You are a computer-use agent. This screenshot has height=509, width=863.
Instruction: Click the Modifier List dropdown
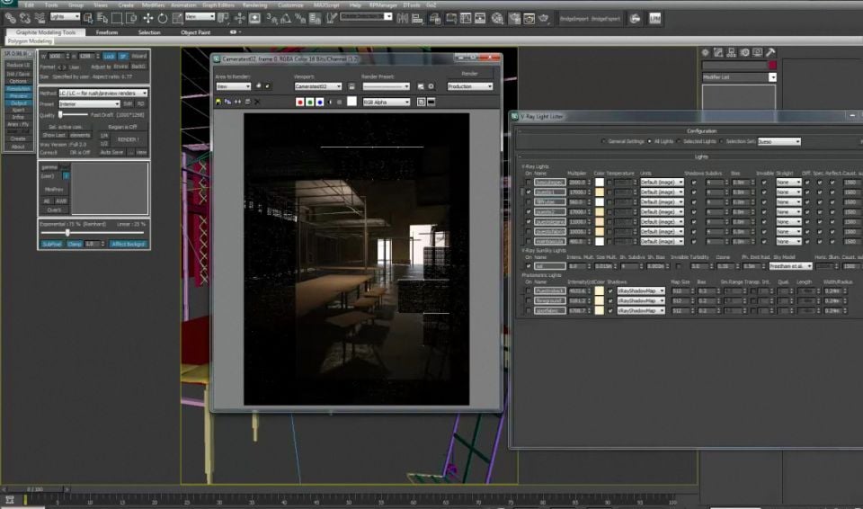coord(739,77)
